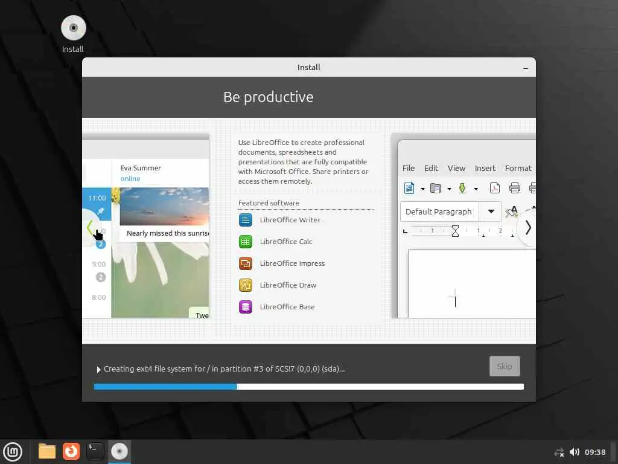Image resolution: width=618 pixels, height=464 pixels.
Task: Click the Install task in the taskbar
Action: [119, 451]
